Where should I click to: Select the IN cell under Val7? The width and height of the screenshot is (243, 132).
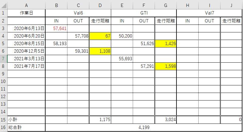(187, 21)
